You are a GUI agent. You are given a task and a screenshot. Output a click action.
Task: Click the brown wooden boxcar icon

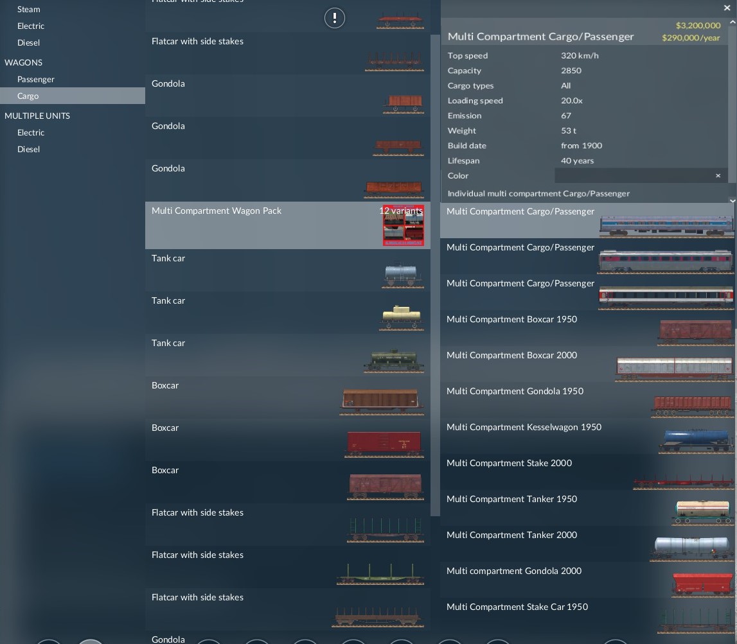pos(382,402)
